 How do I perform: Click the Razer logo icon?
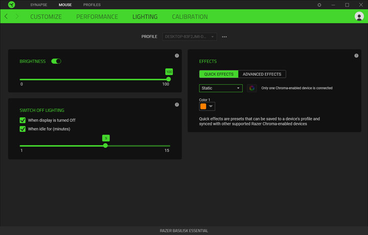11,5
